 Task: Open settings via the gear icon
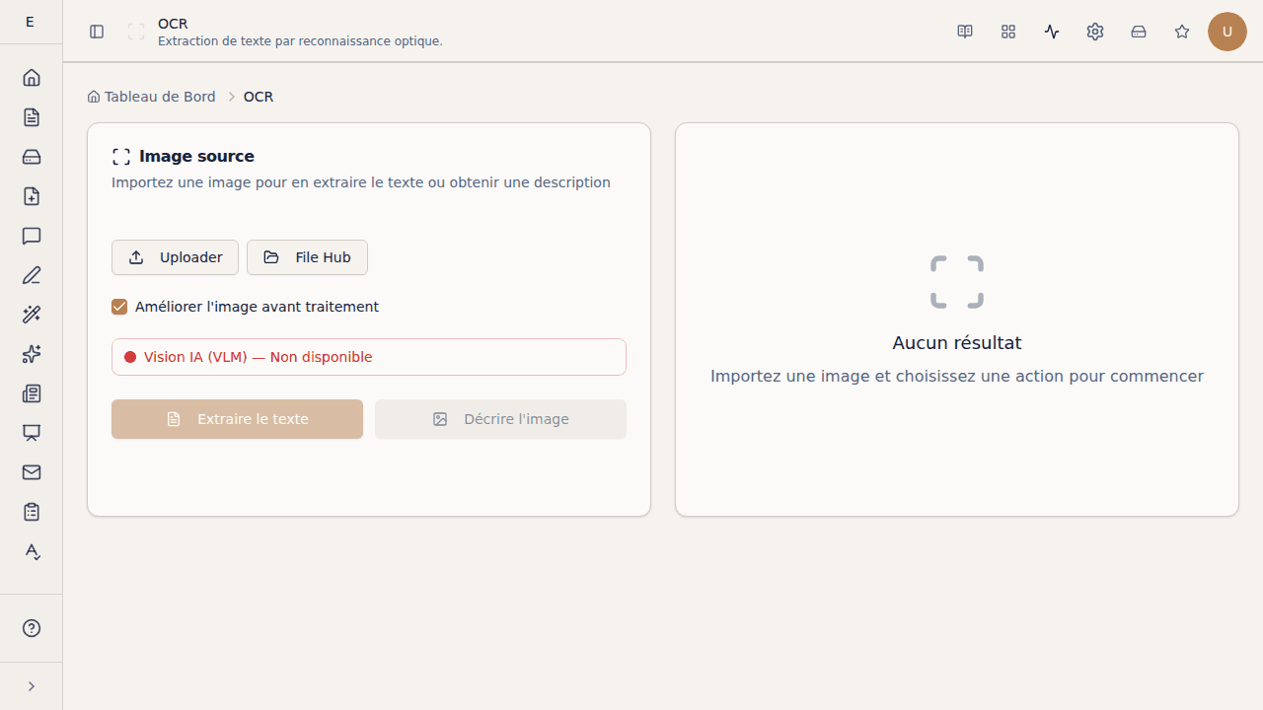click(x=1095, y=32)
